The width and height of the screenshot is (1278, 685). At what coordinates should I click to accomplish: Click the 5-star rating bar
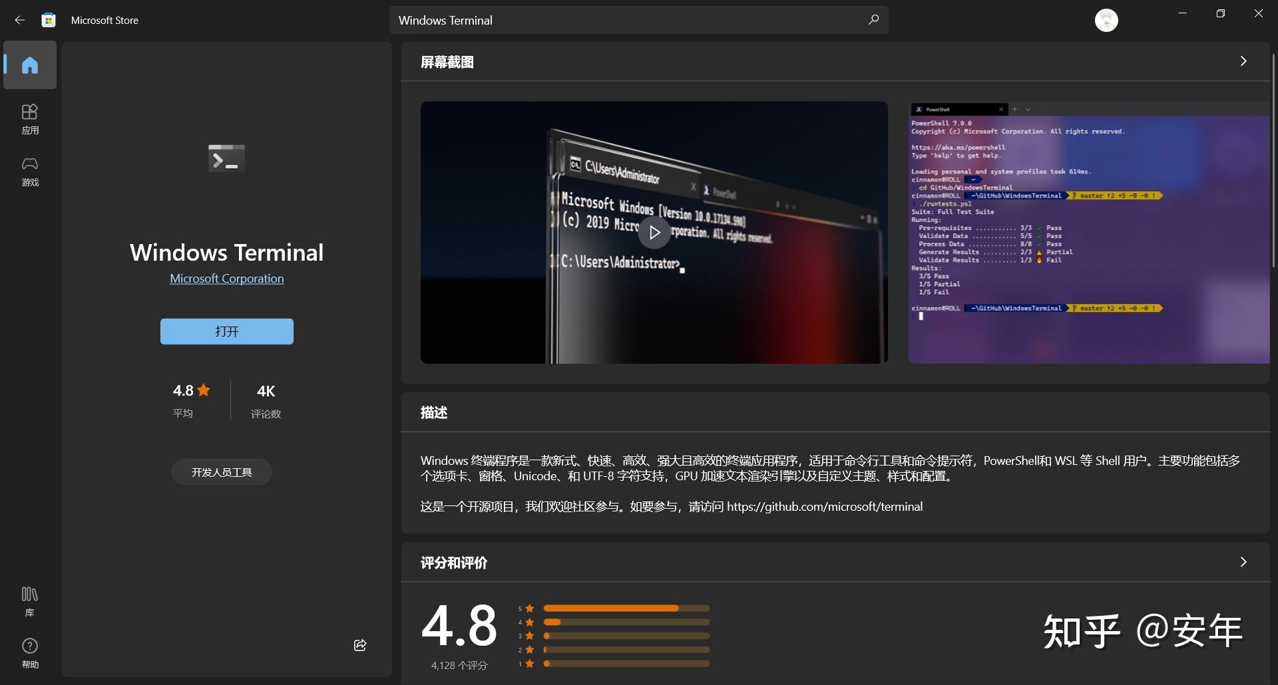(626, 608)
